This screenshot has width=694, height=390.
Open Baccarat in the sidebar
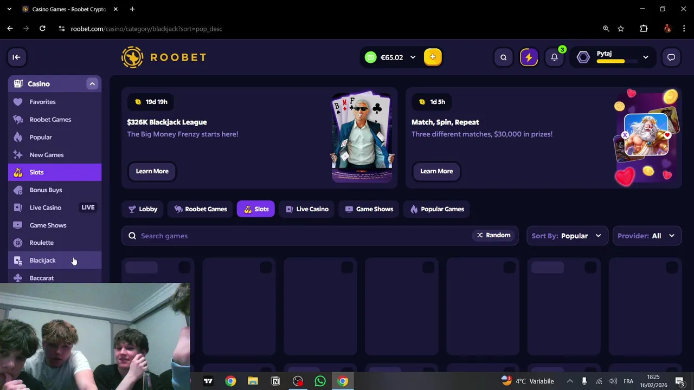click(x=55, y=277)
